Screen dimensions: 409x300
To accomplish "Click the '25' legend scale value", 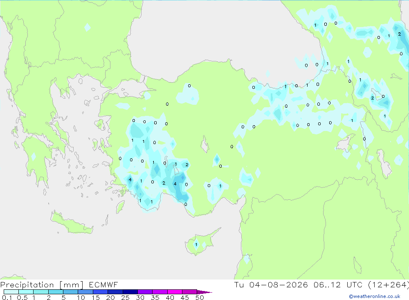I will [x=126, y=298].
